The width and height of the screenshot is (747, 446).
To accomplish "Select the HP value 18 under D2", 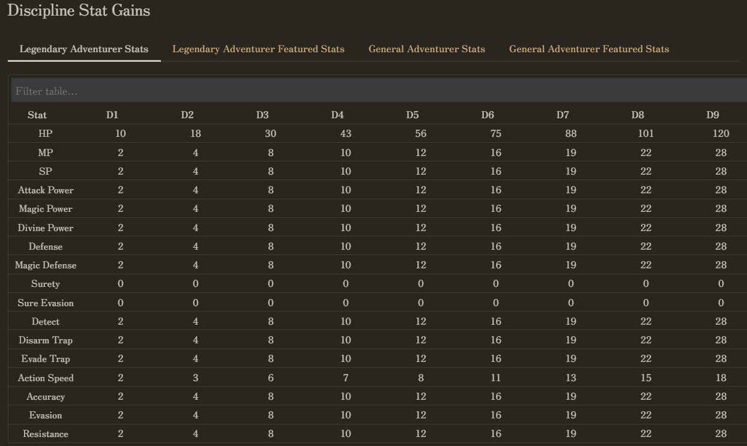I will click(x=196, y=134).
